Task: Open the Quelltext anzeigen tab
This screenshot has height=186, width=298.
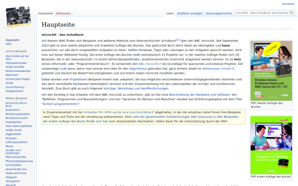Action: pyautogui.click(x=190, y=13)
